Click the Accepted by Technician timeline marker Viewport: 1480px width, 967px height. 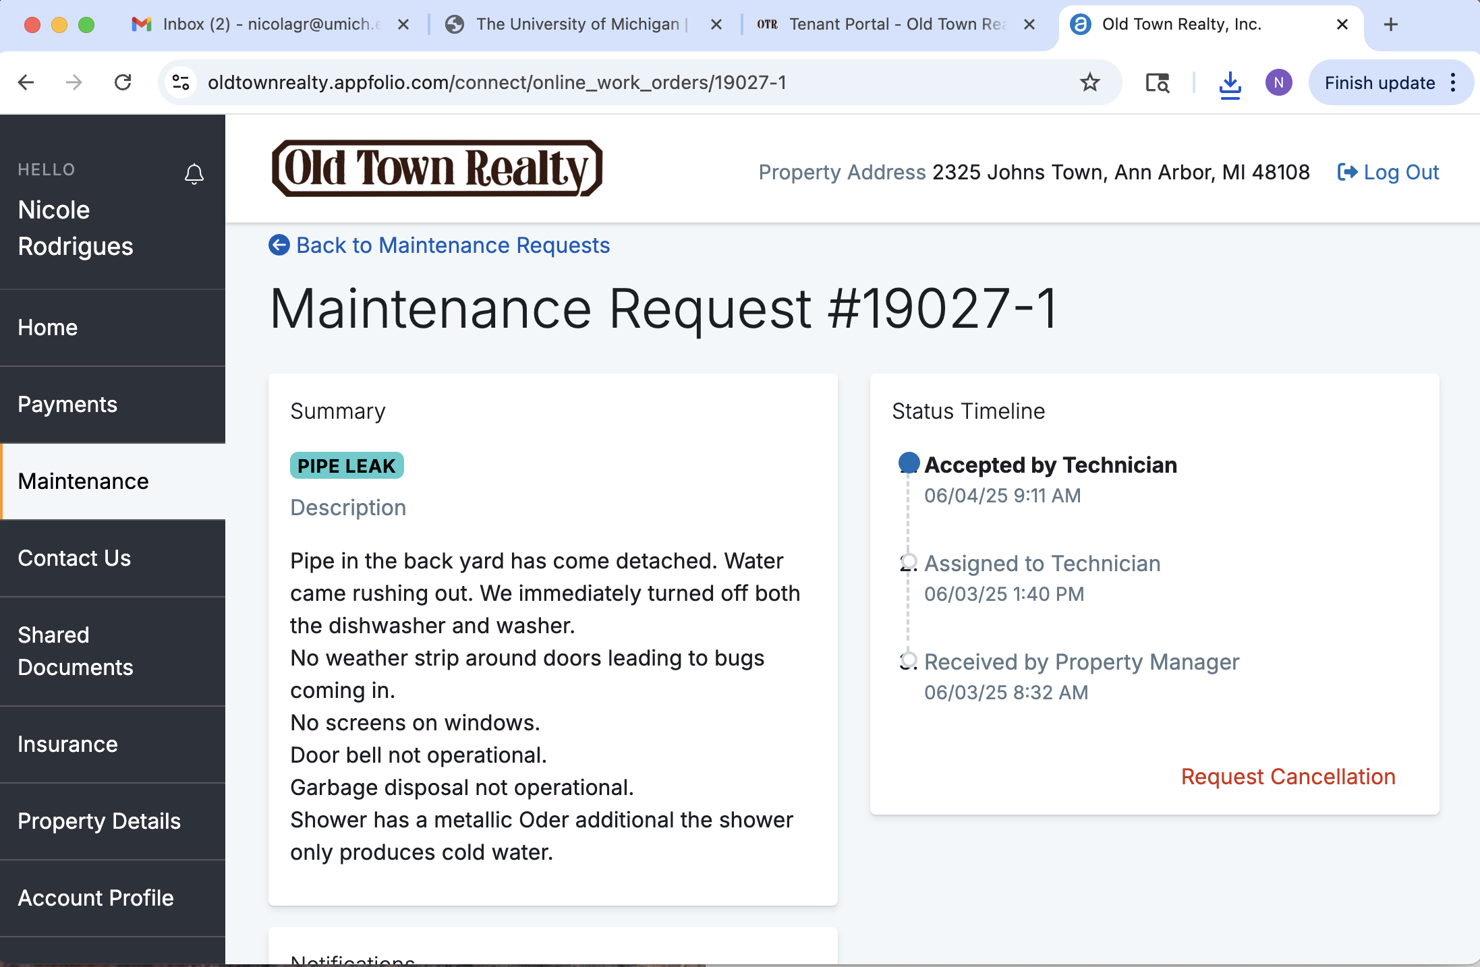coord(909,463)
